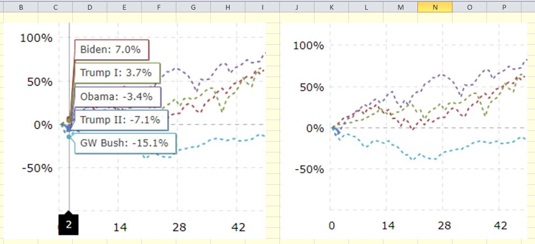Select column header J
Screen dimensions: 535x244
pos(297,6)
